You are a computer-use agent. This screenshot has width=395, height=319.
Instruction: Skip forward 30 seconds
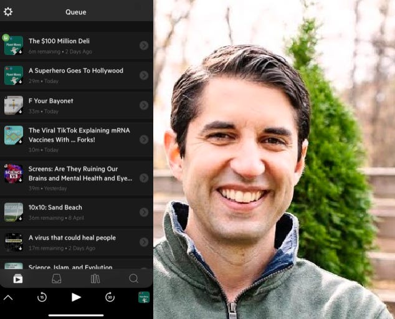pyautogui.click(x=110, y=297)
